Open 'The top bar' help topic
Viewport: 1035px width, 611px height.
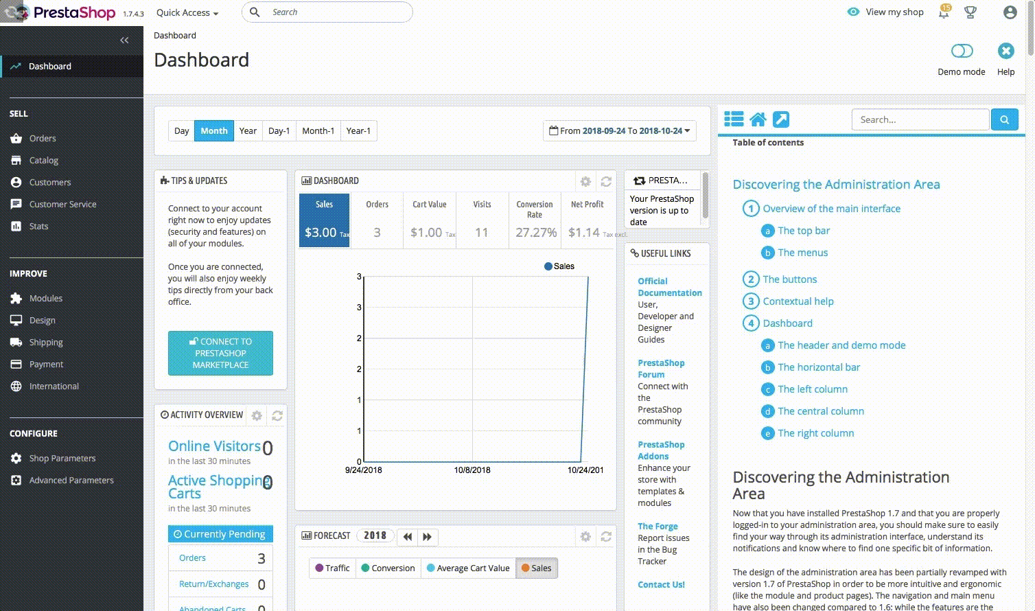click(x=804, y=231)
